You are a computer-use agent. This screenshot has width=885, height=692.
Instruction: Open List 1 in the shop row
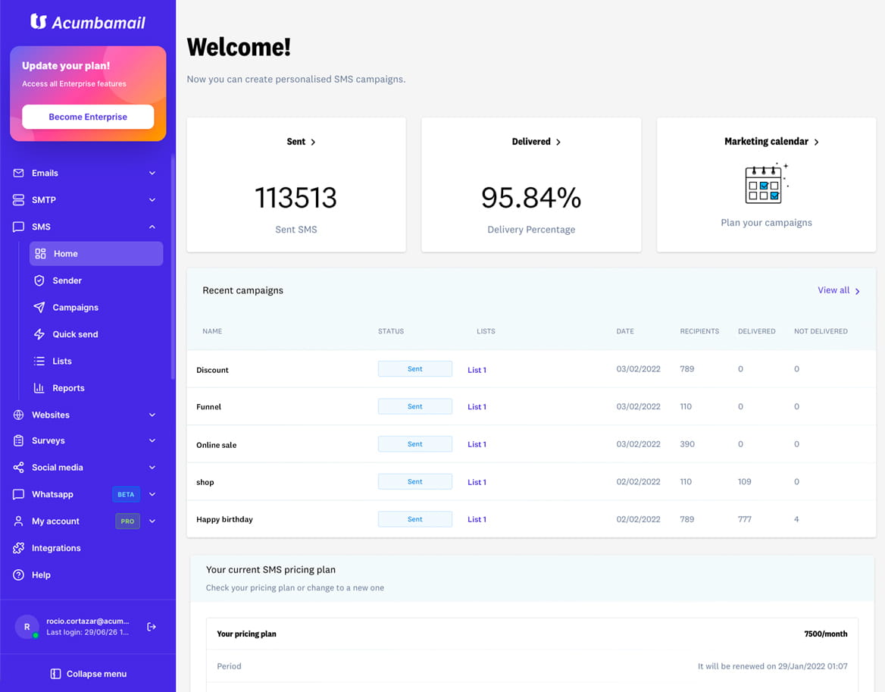pos(477,482)
